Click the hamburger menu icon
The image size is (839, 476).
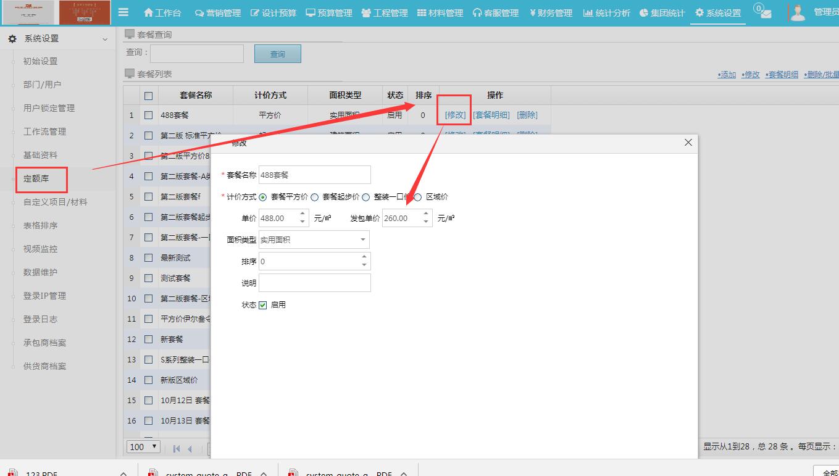[123, 12]
